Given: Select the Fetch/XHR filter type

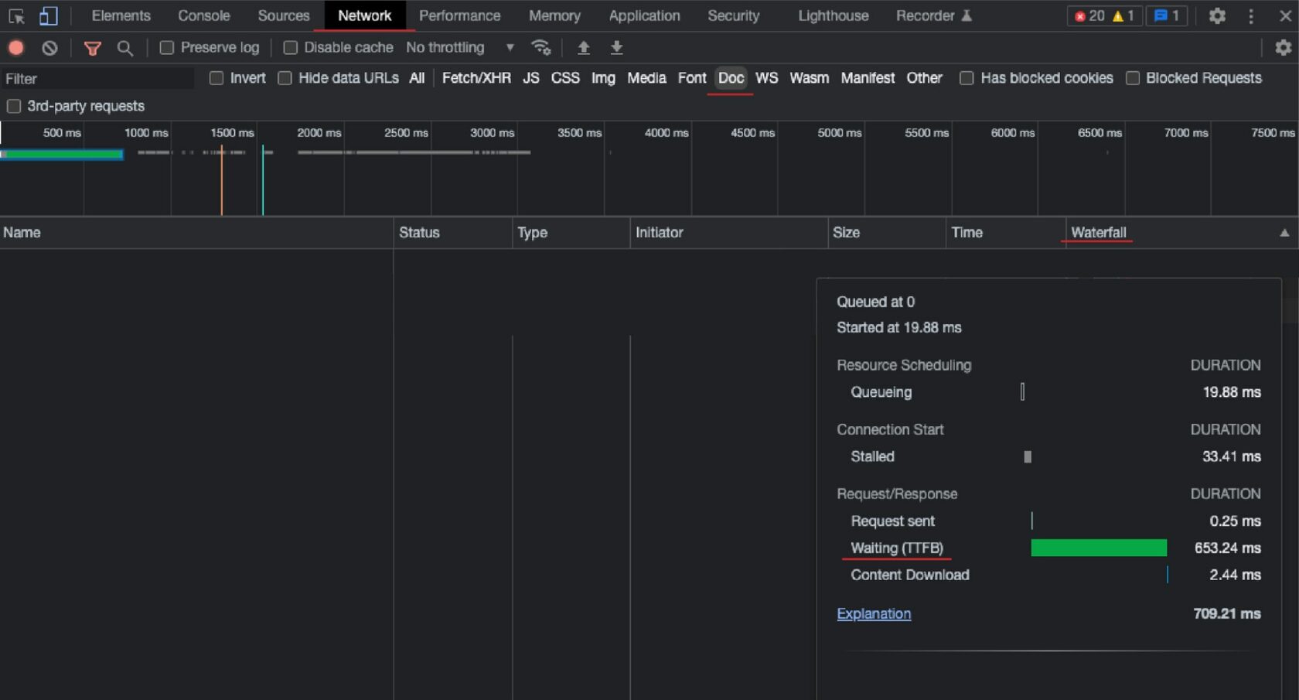Looking at the screenshot, I should (x=476, y=78).
